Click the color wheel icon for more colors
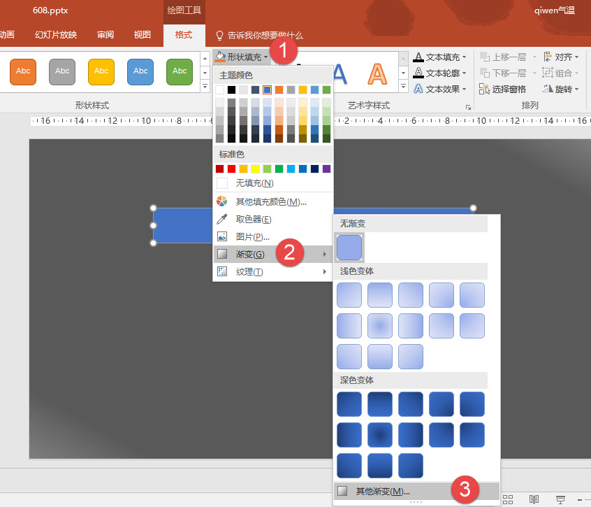Screen dimensions: 591x507 point(222,201)
